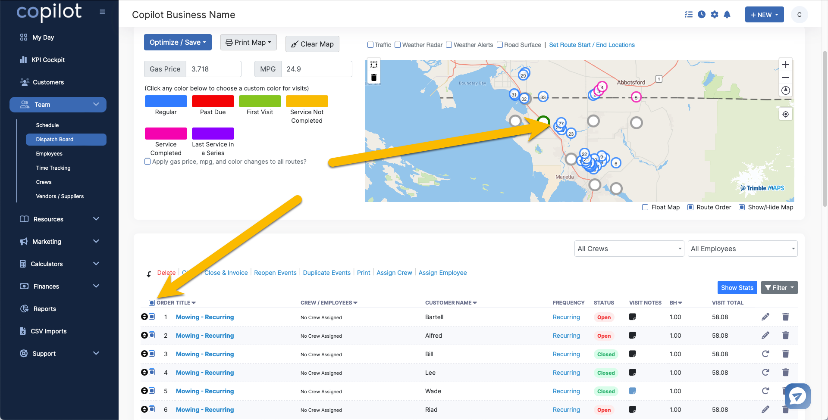Check Apply changes to all routes

click(147, 162)
